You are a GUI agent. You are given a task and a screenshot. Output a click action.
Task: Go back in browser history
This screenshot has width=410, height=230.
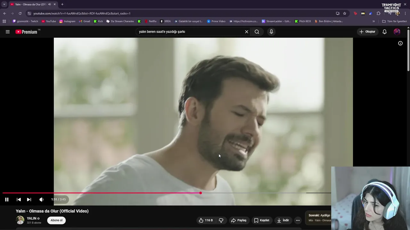tap(4, 13)
